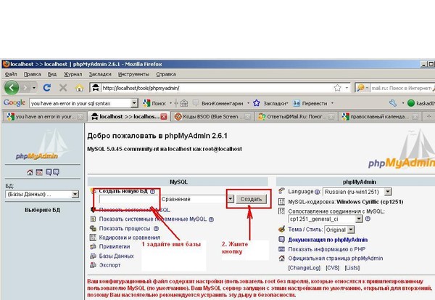The image size is (435, 300).
Task: Switch to the православный календарь tab
Action: click(381, 116)
